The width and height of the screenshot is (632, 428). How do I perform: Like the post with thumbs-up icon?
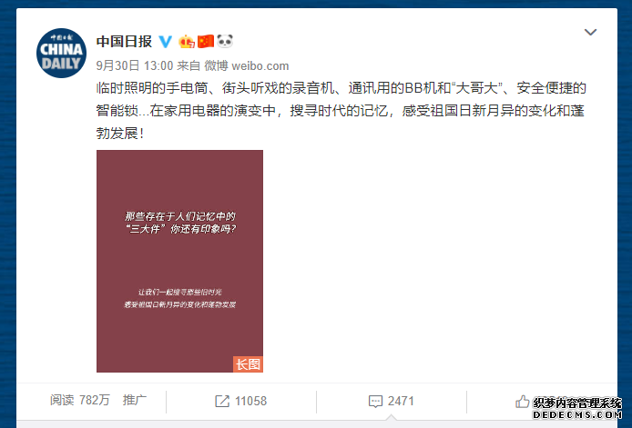(523, 401)
